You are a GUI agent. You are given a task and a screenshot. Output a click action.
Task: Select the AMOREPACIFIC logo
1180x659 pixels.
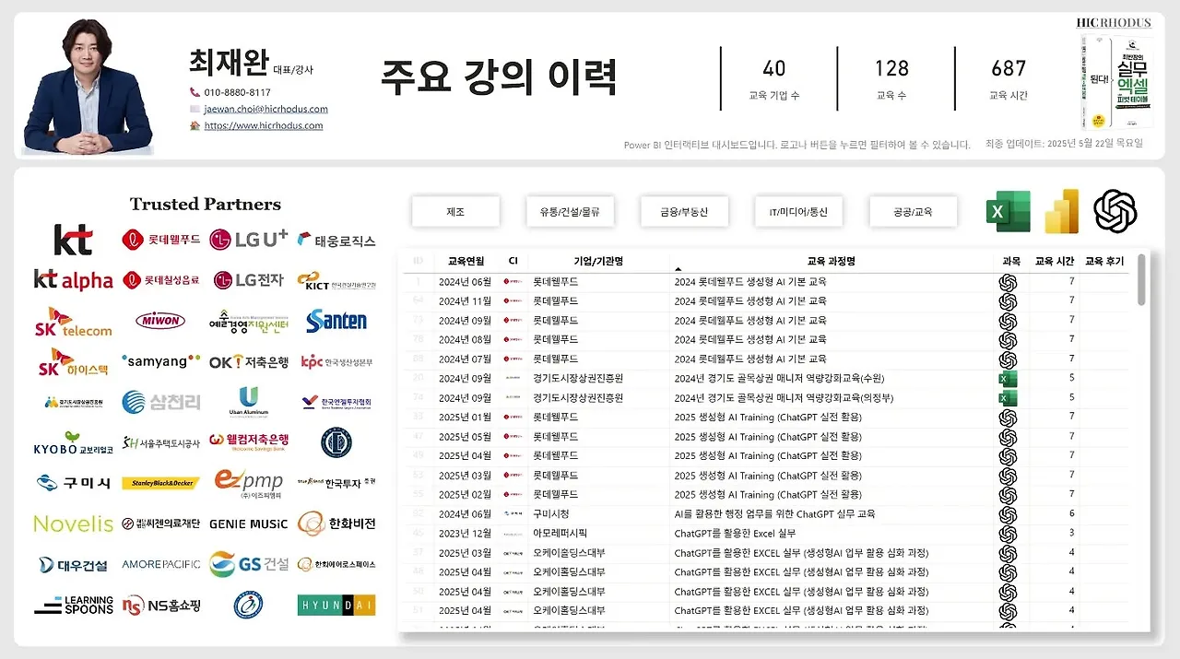tap(160, 564)
